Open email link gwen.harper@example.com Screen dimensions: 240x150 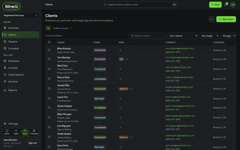(180, 106)
